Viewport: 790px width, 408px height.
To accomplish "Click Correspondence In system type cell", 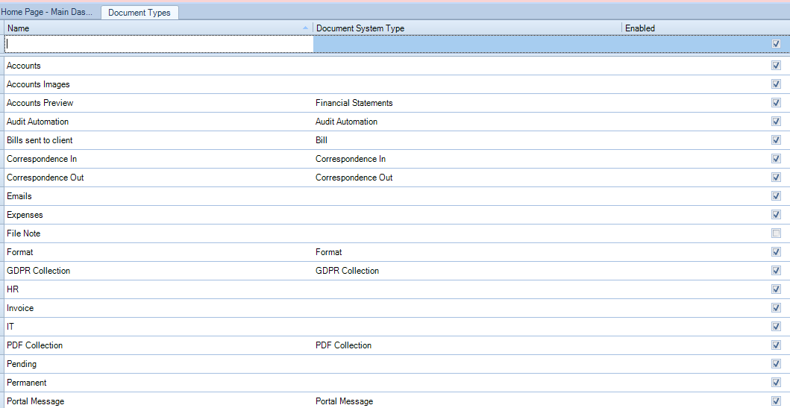I will tap(467, 159).
